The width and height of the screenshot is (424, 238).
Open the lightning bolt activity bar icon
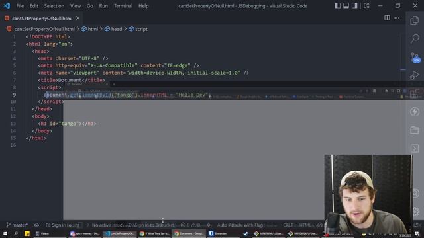pos(415,112)
